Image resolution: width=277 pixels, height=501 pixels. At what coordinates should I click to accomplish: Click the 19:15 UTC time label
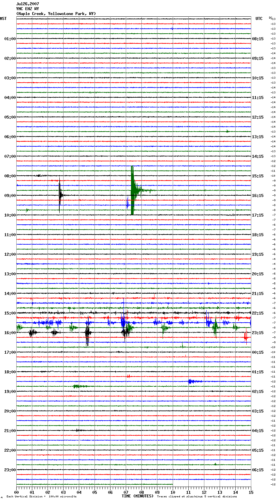(258, 254)
